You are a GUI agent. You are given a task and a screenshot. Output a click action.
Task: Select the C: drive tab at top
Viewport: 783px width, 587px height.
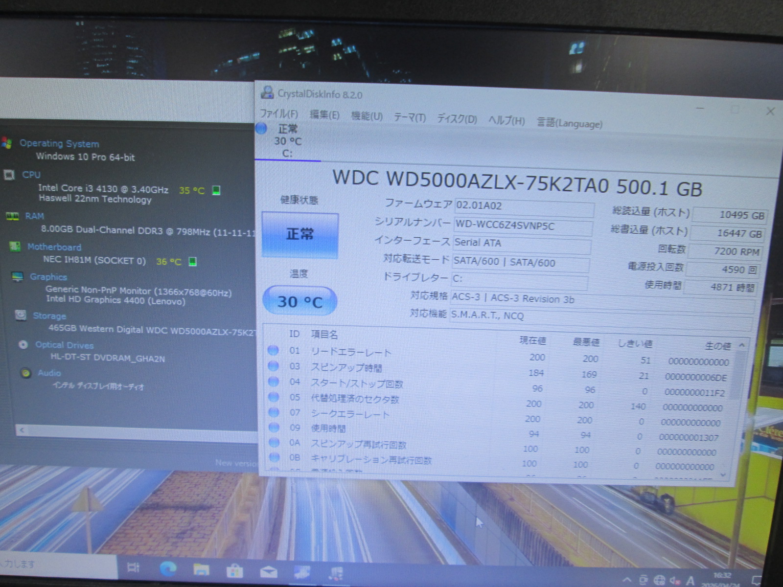pos(287,141)
